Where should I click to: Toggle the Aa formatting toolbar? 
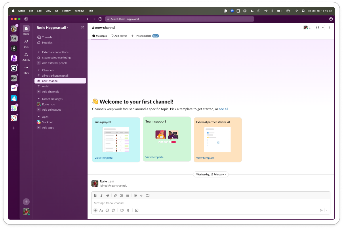coord(101,210)
